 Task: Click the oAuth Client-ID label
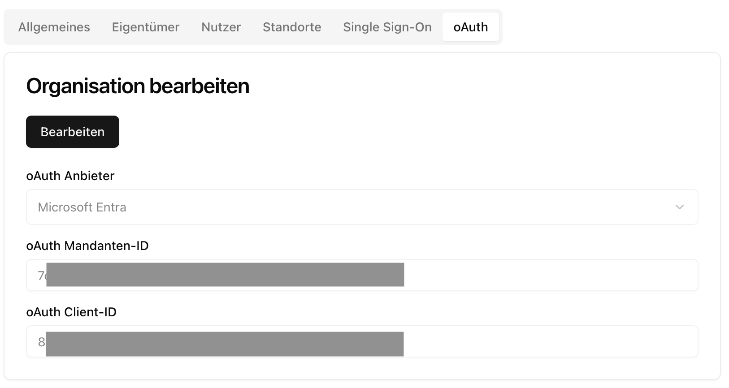71,312
